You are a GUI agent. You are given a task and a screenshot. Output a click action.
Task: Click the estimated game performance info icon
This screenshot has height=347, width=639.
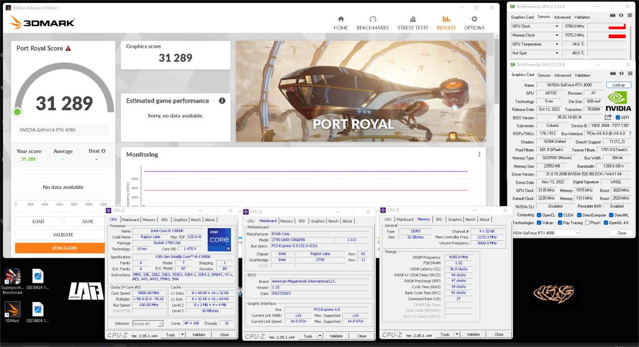pos(222,101)
